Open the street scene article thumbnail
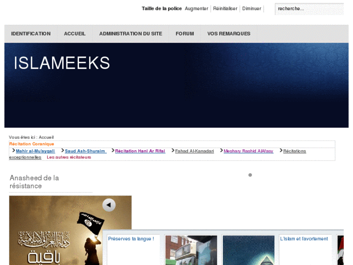353x265 pixels. (x=191, y=250)
